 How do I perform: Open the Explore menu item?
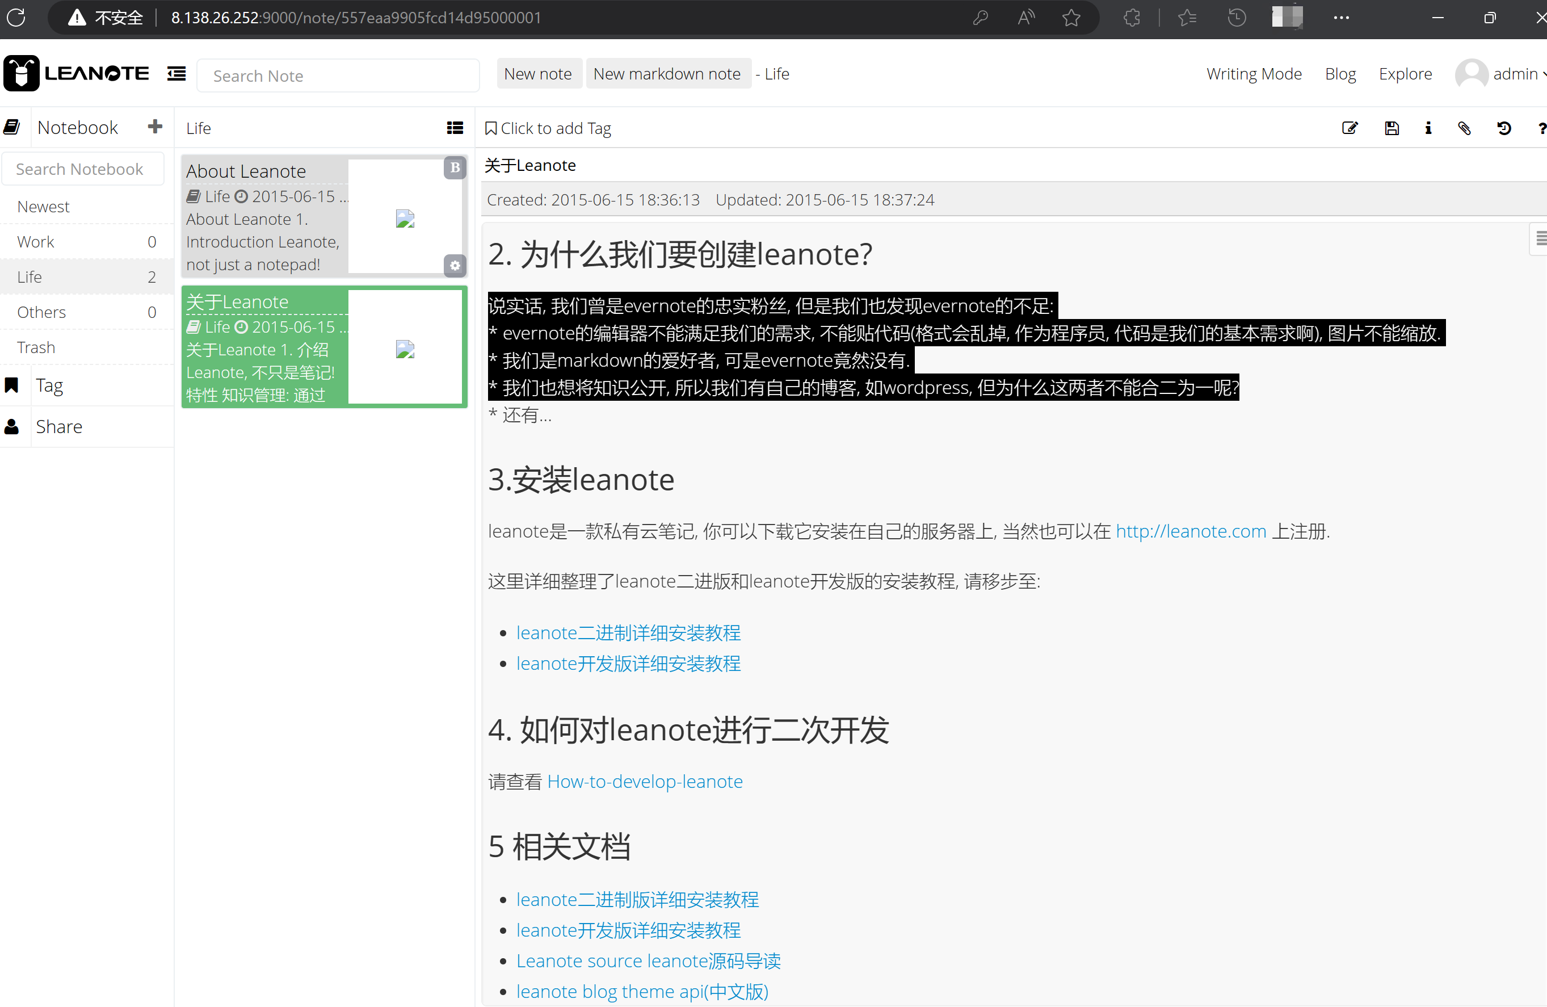pos(1405,74)
